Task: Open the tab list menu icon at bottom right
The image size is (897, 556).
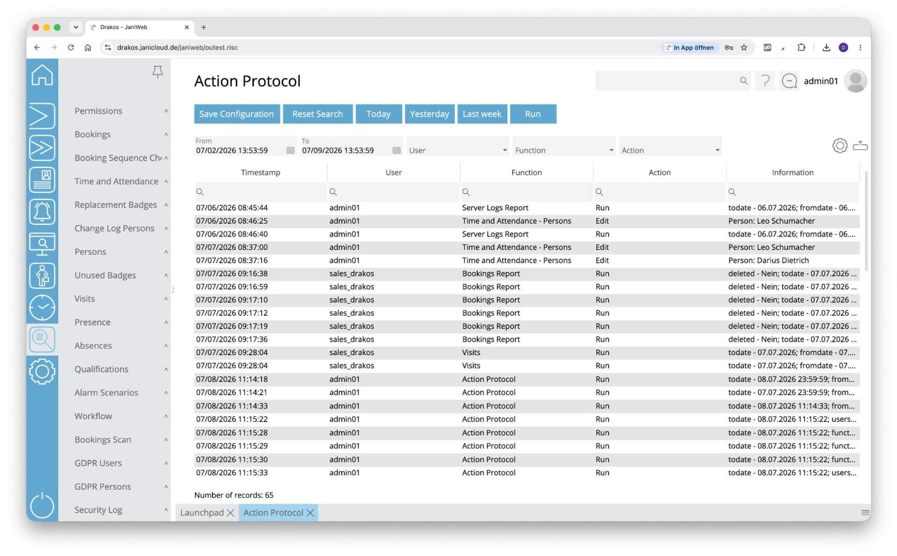Action: [865, 513]
